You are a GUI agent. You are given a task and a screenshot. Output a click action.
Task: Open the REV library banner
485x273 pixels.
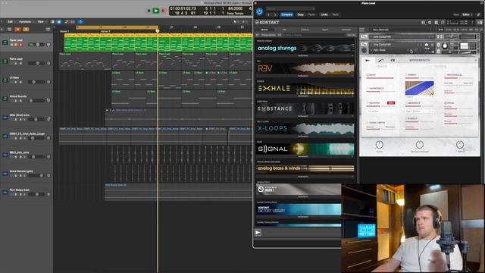pyautogui.click(x=305, y=68)
